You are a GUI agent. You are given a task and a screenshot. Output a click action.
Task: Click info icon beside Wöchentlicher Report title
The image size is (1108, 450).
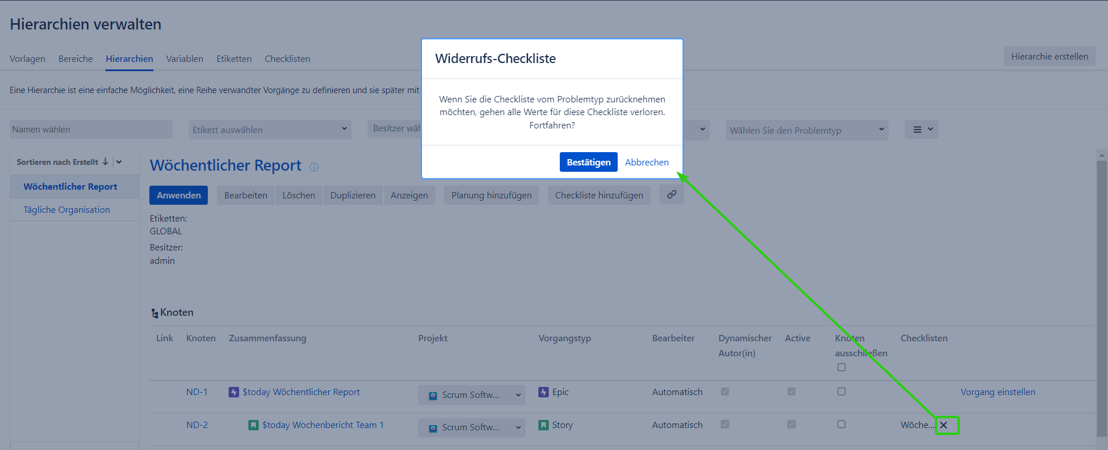click(314, 167)
